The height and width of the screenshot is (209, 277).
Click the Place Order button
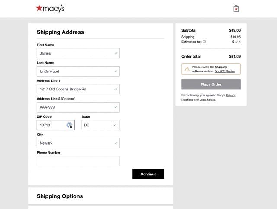[x=211, y=84]
